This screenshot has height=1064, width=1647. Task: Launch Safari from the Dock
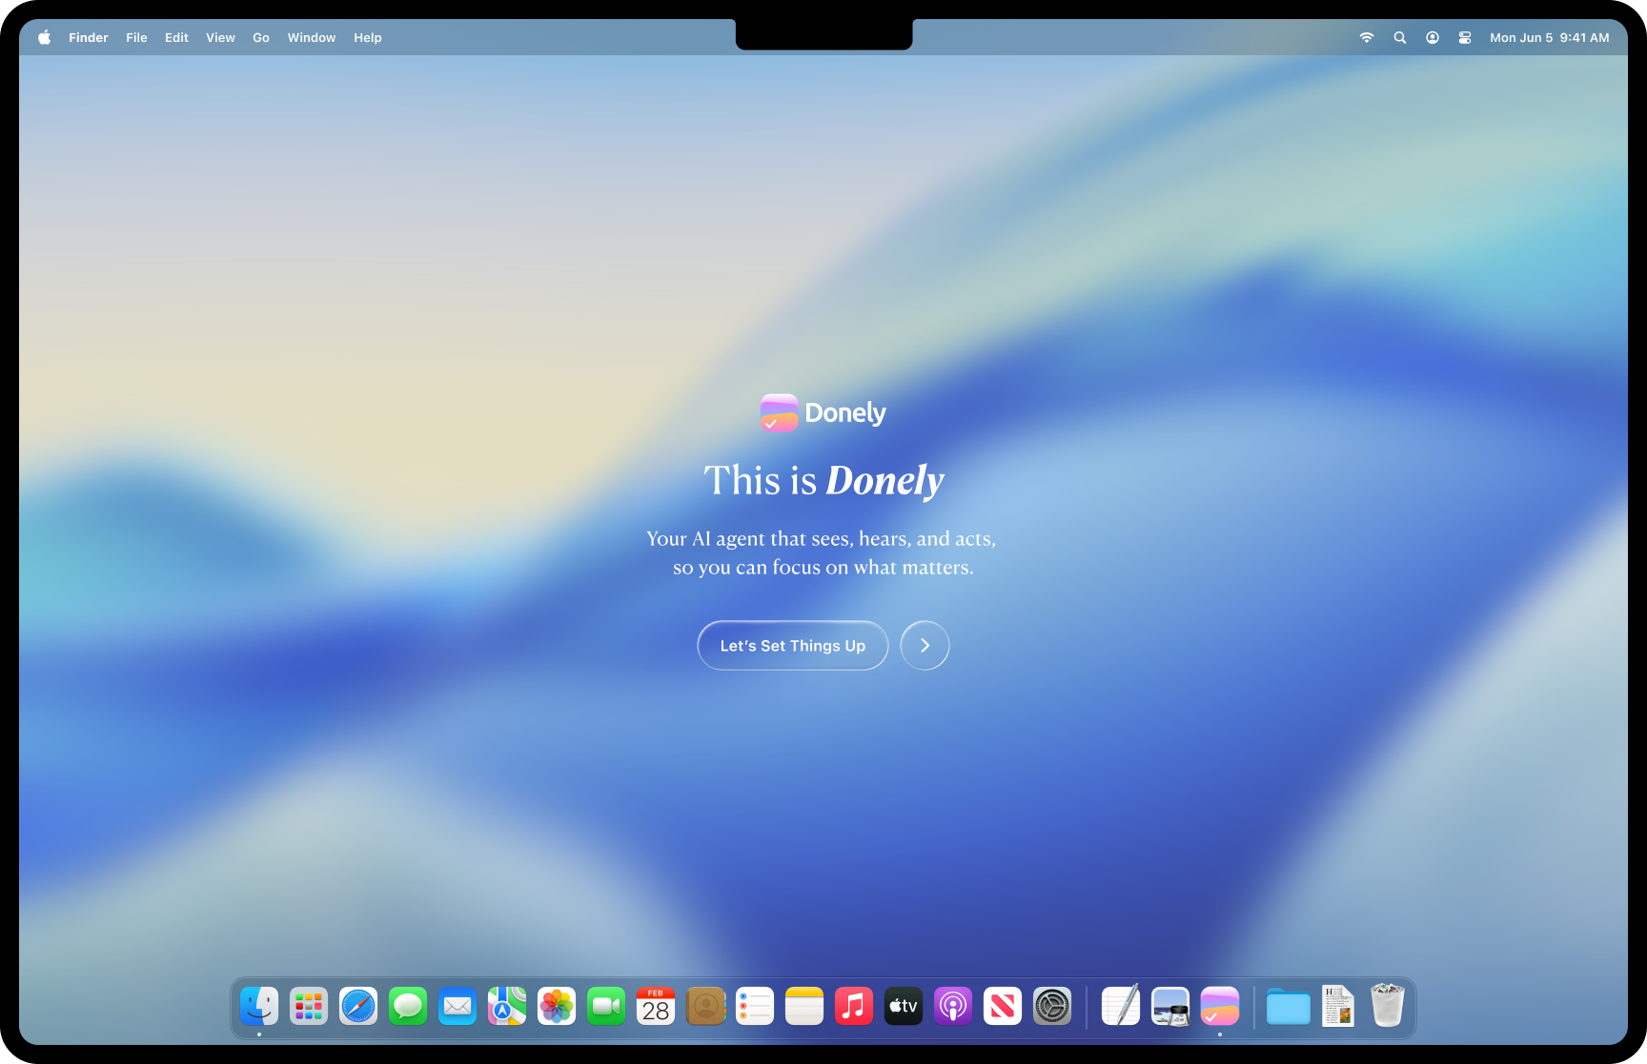click(358, 1006)
